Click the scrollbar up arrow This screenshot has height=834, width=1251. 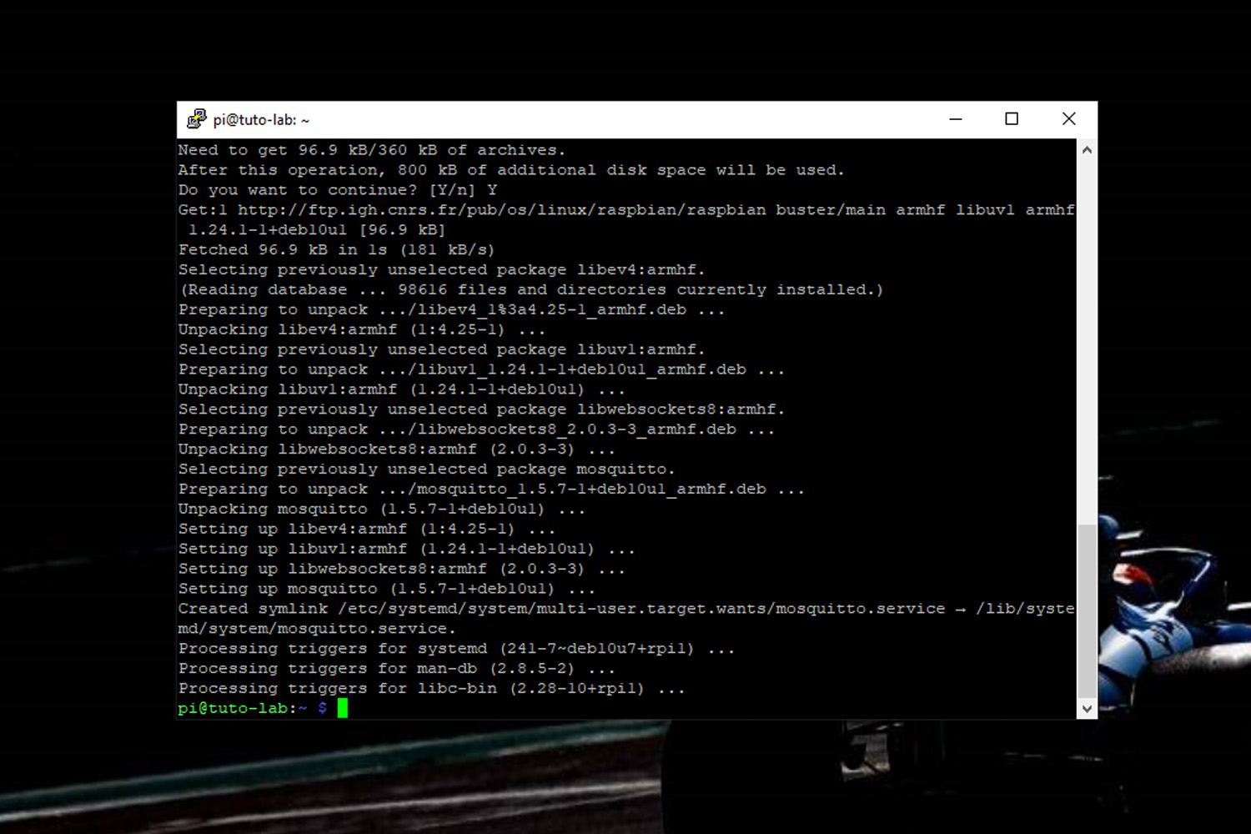1087,150
